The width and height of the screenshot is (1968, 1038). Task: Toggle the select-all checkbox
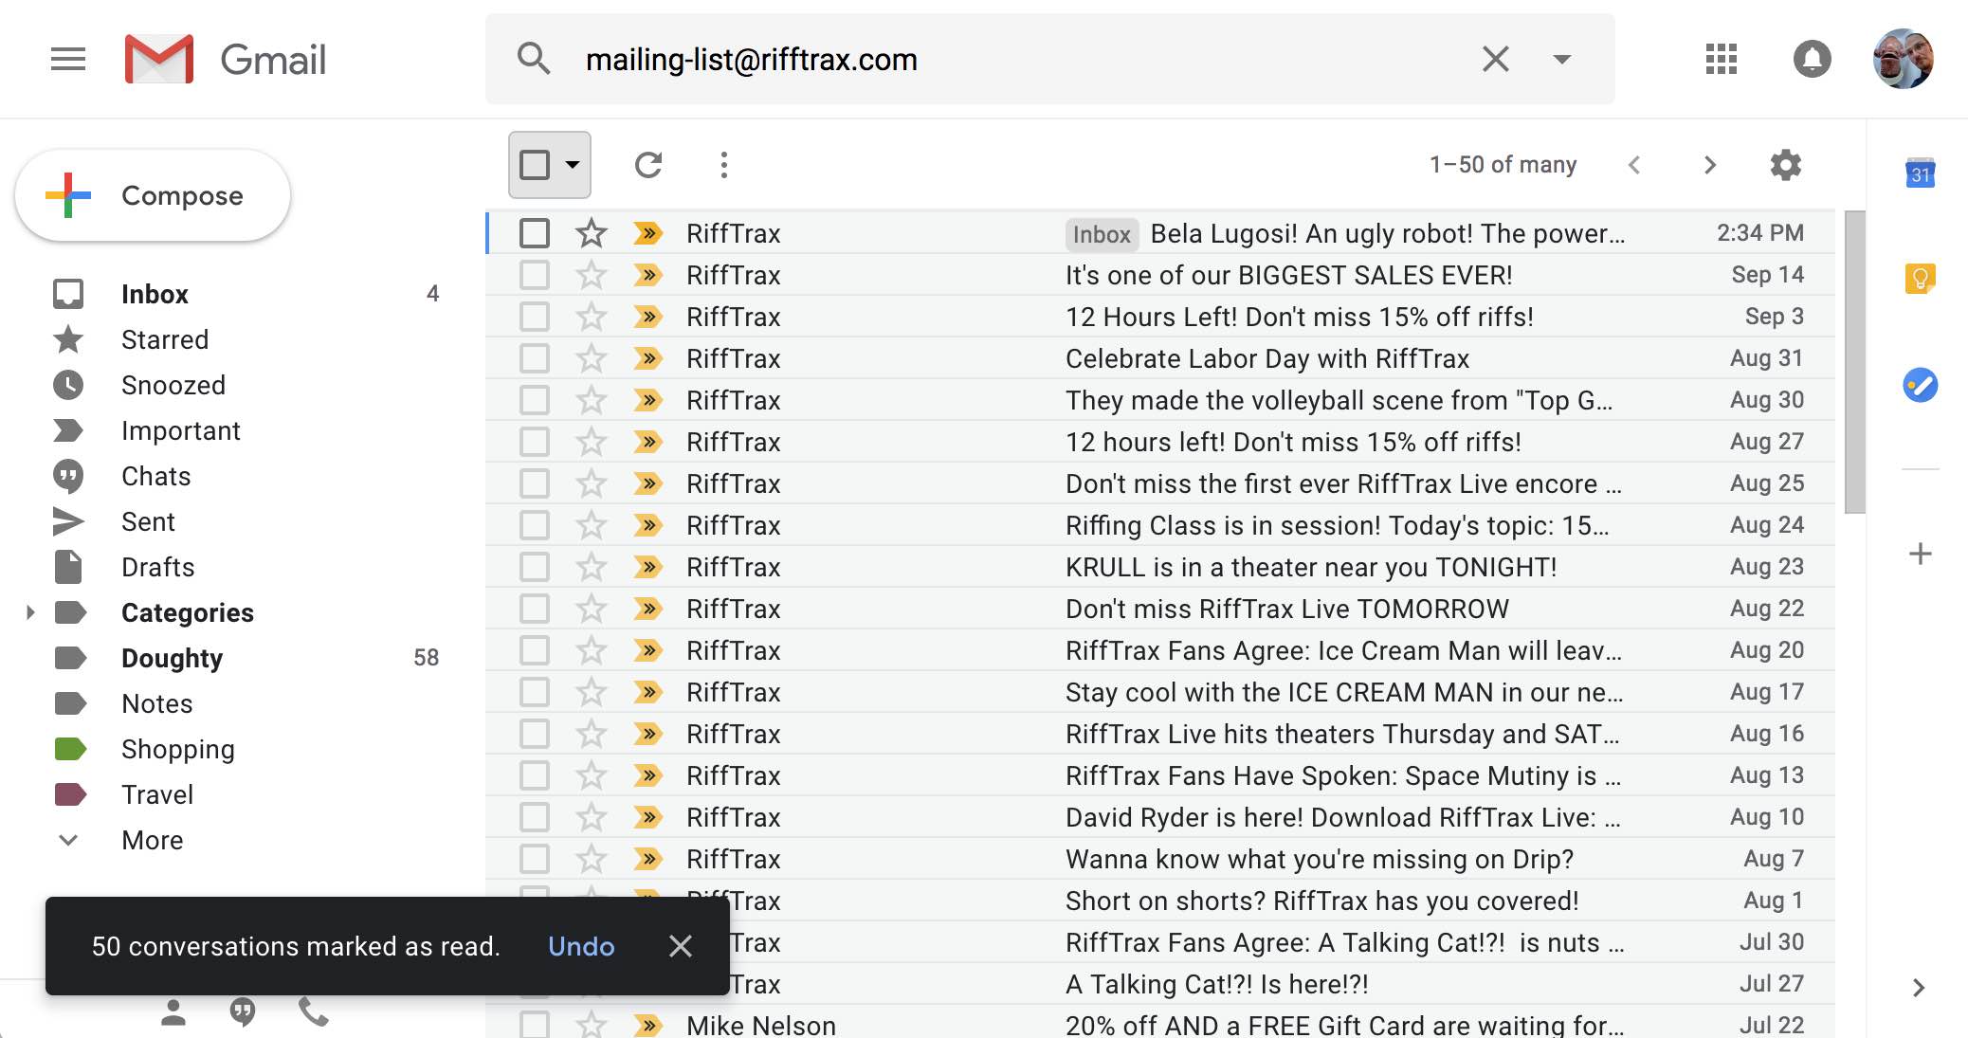pyautogui.click(x=535, y=165)
